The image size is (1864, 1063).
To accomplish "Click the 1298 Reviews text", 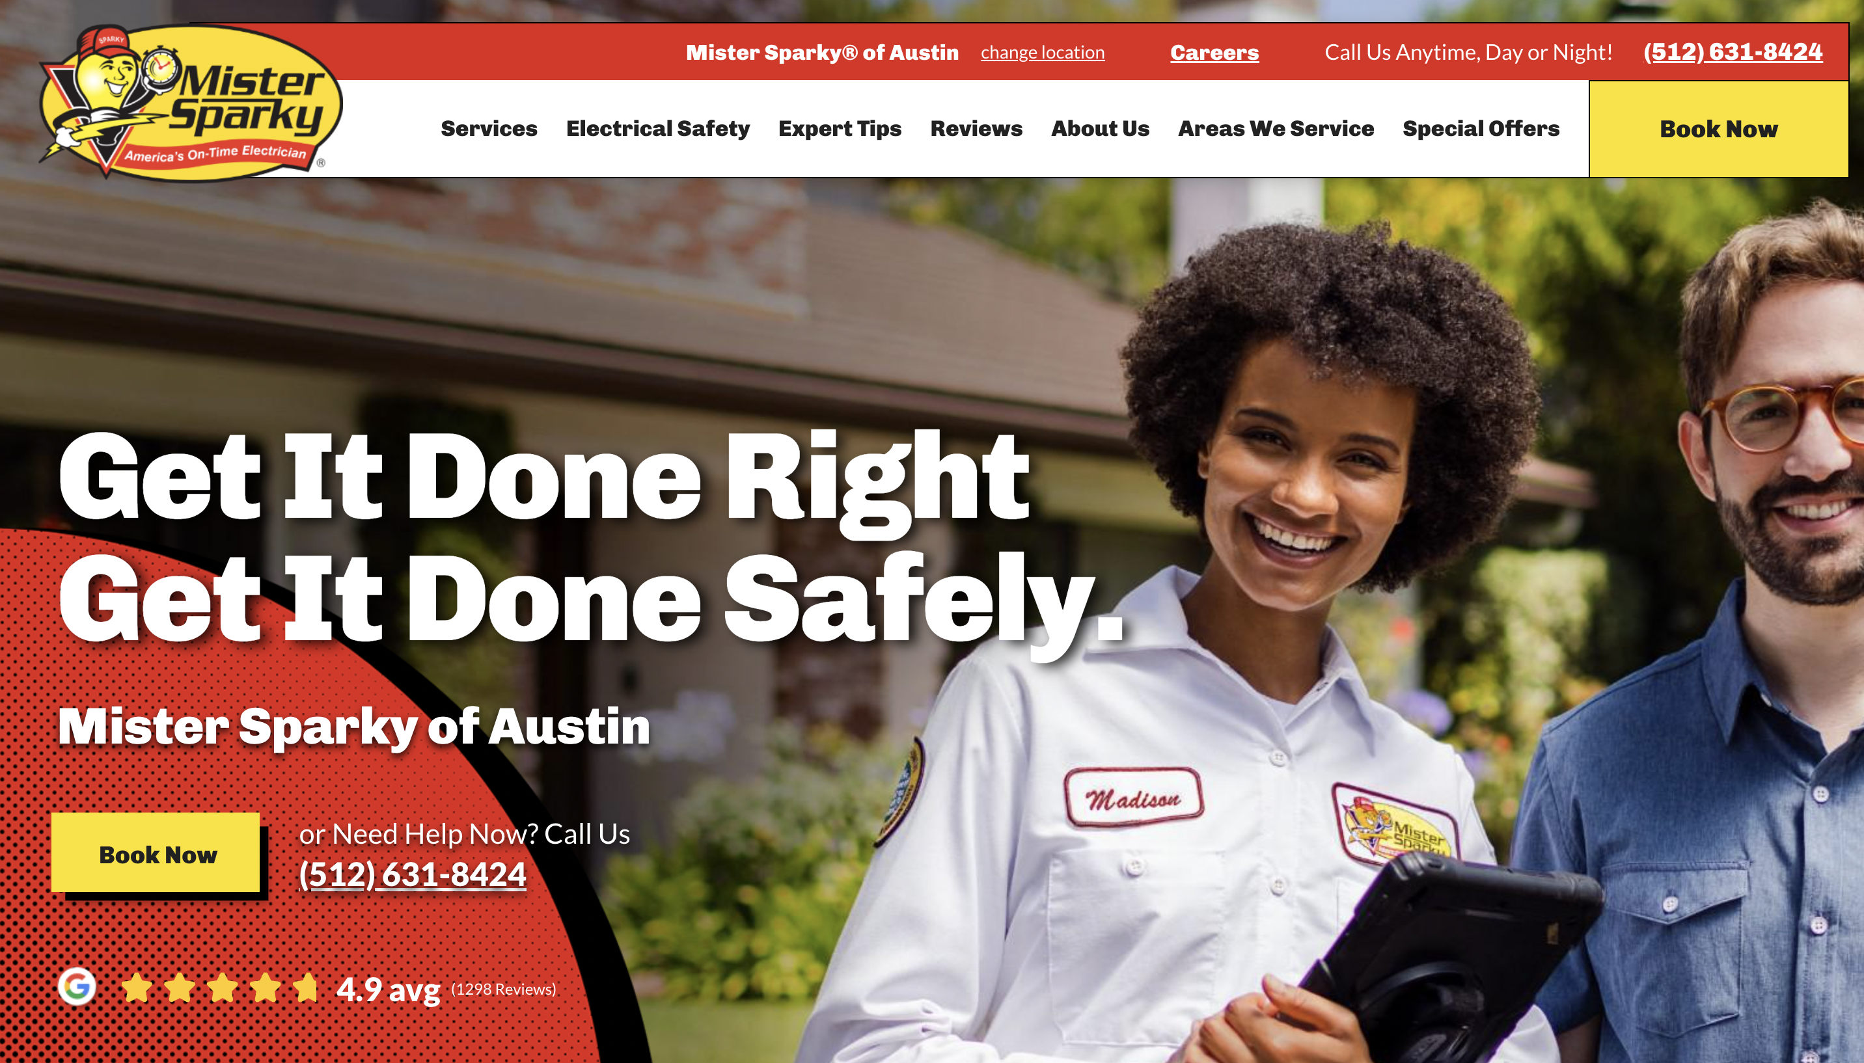I will tap(503, 989).
